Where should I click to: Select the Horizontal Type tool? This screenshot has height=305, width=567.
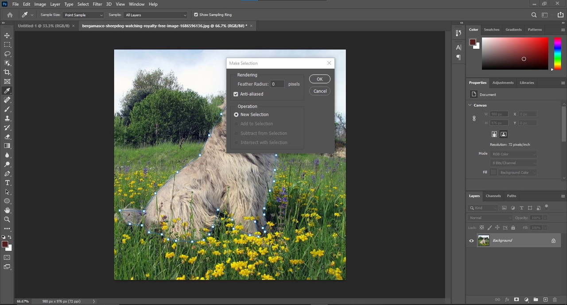pyautogui.click(x=7, y=183)
